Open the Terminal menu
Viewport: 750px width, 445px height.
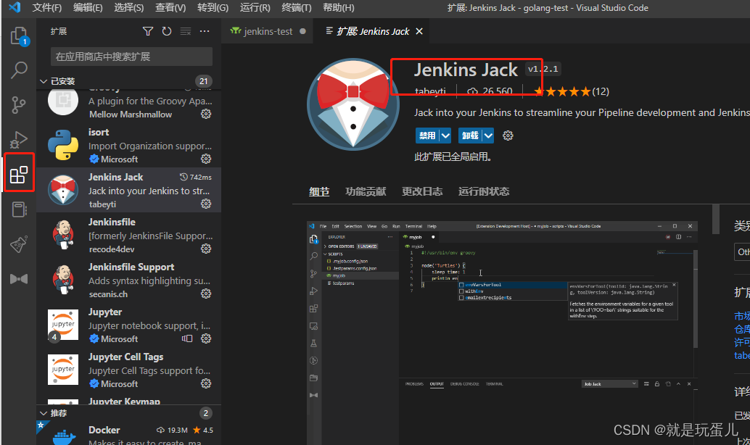[x=297, y=8]
